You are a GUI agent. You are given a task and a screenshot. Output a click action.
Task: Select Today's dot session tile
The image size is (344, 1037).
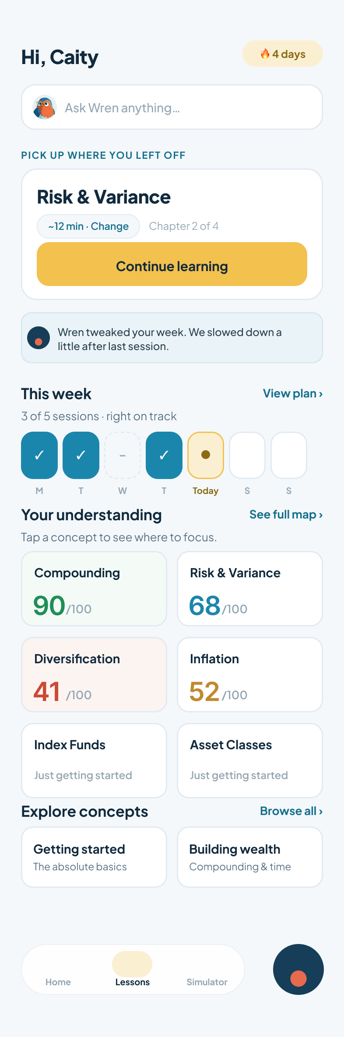click(x=206, y=455)
